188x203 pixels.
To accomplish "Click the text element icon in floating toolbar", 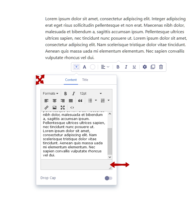I will (76, 67).
